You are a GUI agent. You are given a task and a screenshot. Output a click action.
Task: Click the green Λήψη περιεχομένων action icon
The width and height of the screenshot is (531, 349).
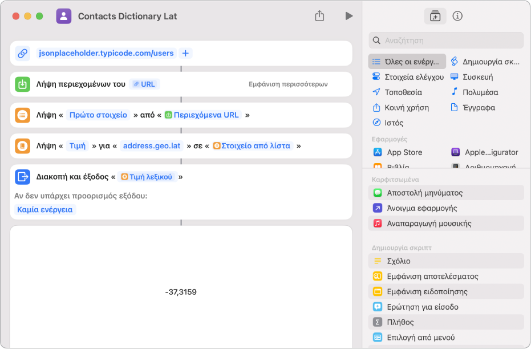[23, 84]
